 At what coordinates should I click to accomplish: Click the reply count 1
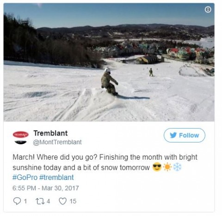click(x=25, y=201)
